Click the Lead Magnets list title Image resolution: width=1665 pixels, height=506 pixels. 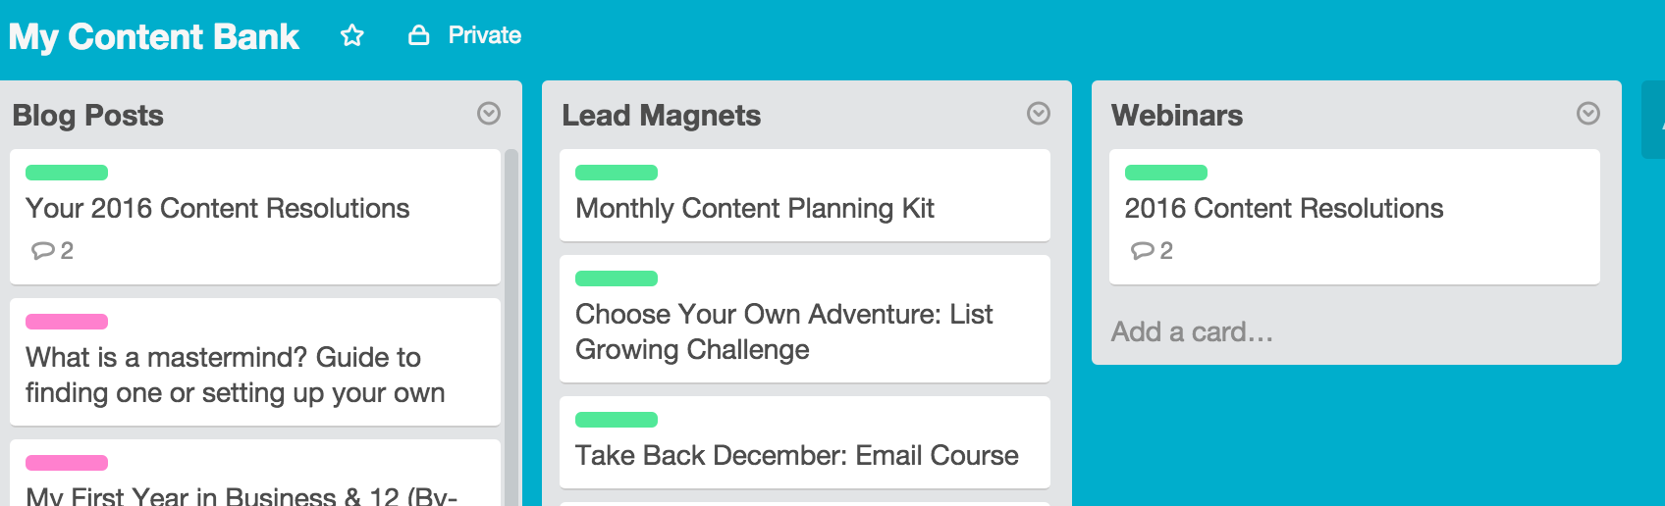(x=661, y=116)
